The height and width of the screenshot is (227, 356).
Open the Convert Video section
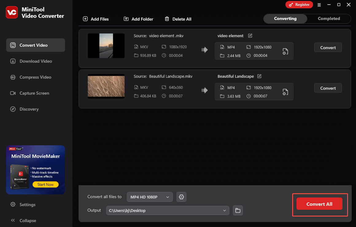tap(36, 45)
